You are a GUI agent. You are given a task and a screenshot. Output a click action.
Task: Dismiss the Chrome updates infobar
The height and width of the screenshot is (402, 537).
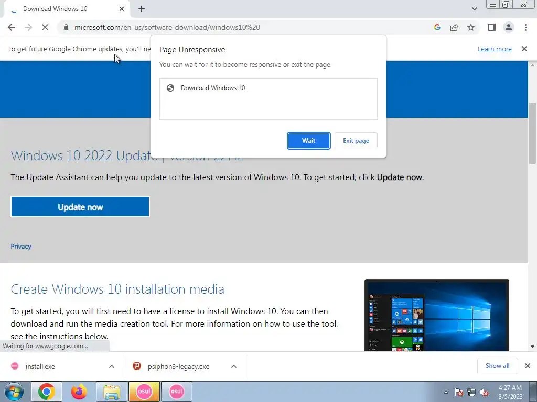click(524, 49)
